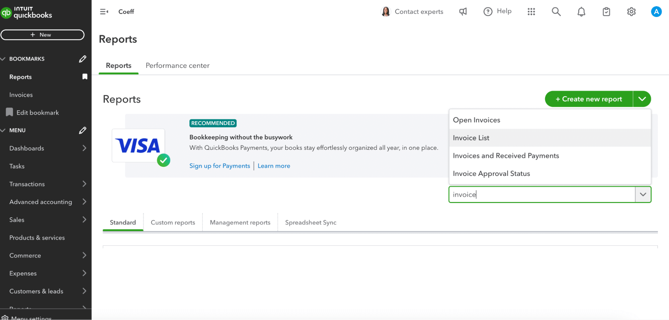Expand the Transactions submenu arrow

pyautogui.click(x=84, y=184)
